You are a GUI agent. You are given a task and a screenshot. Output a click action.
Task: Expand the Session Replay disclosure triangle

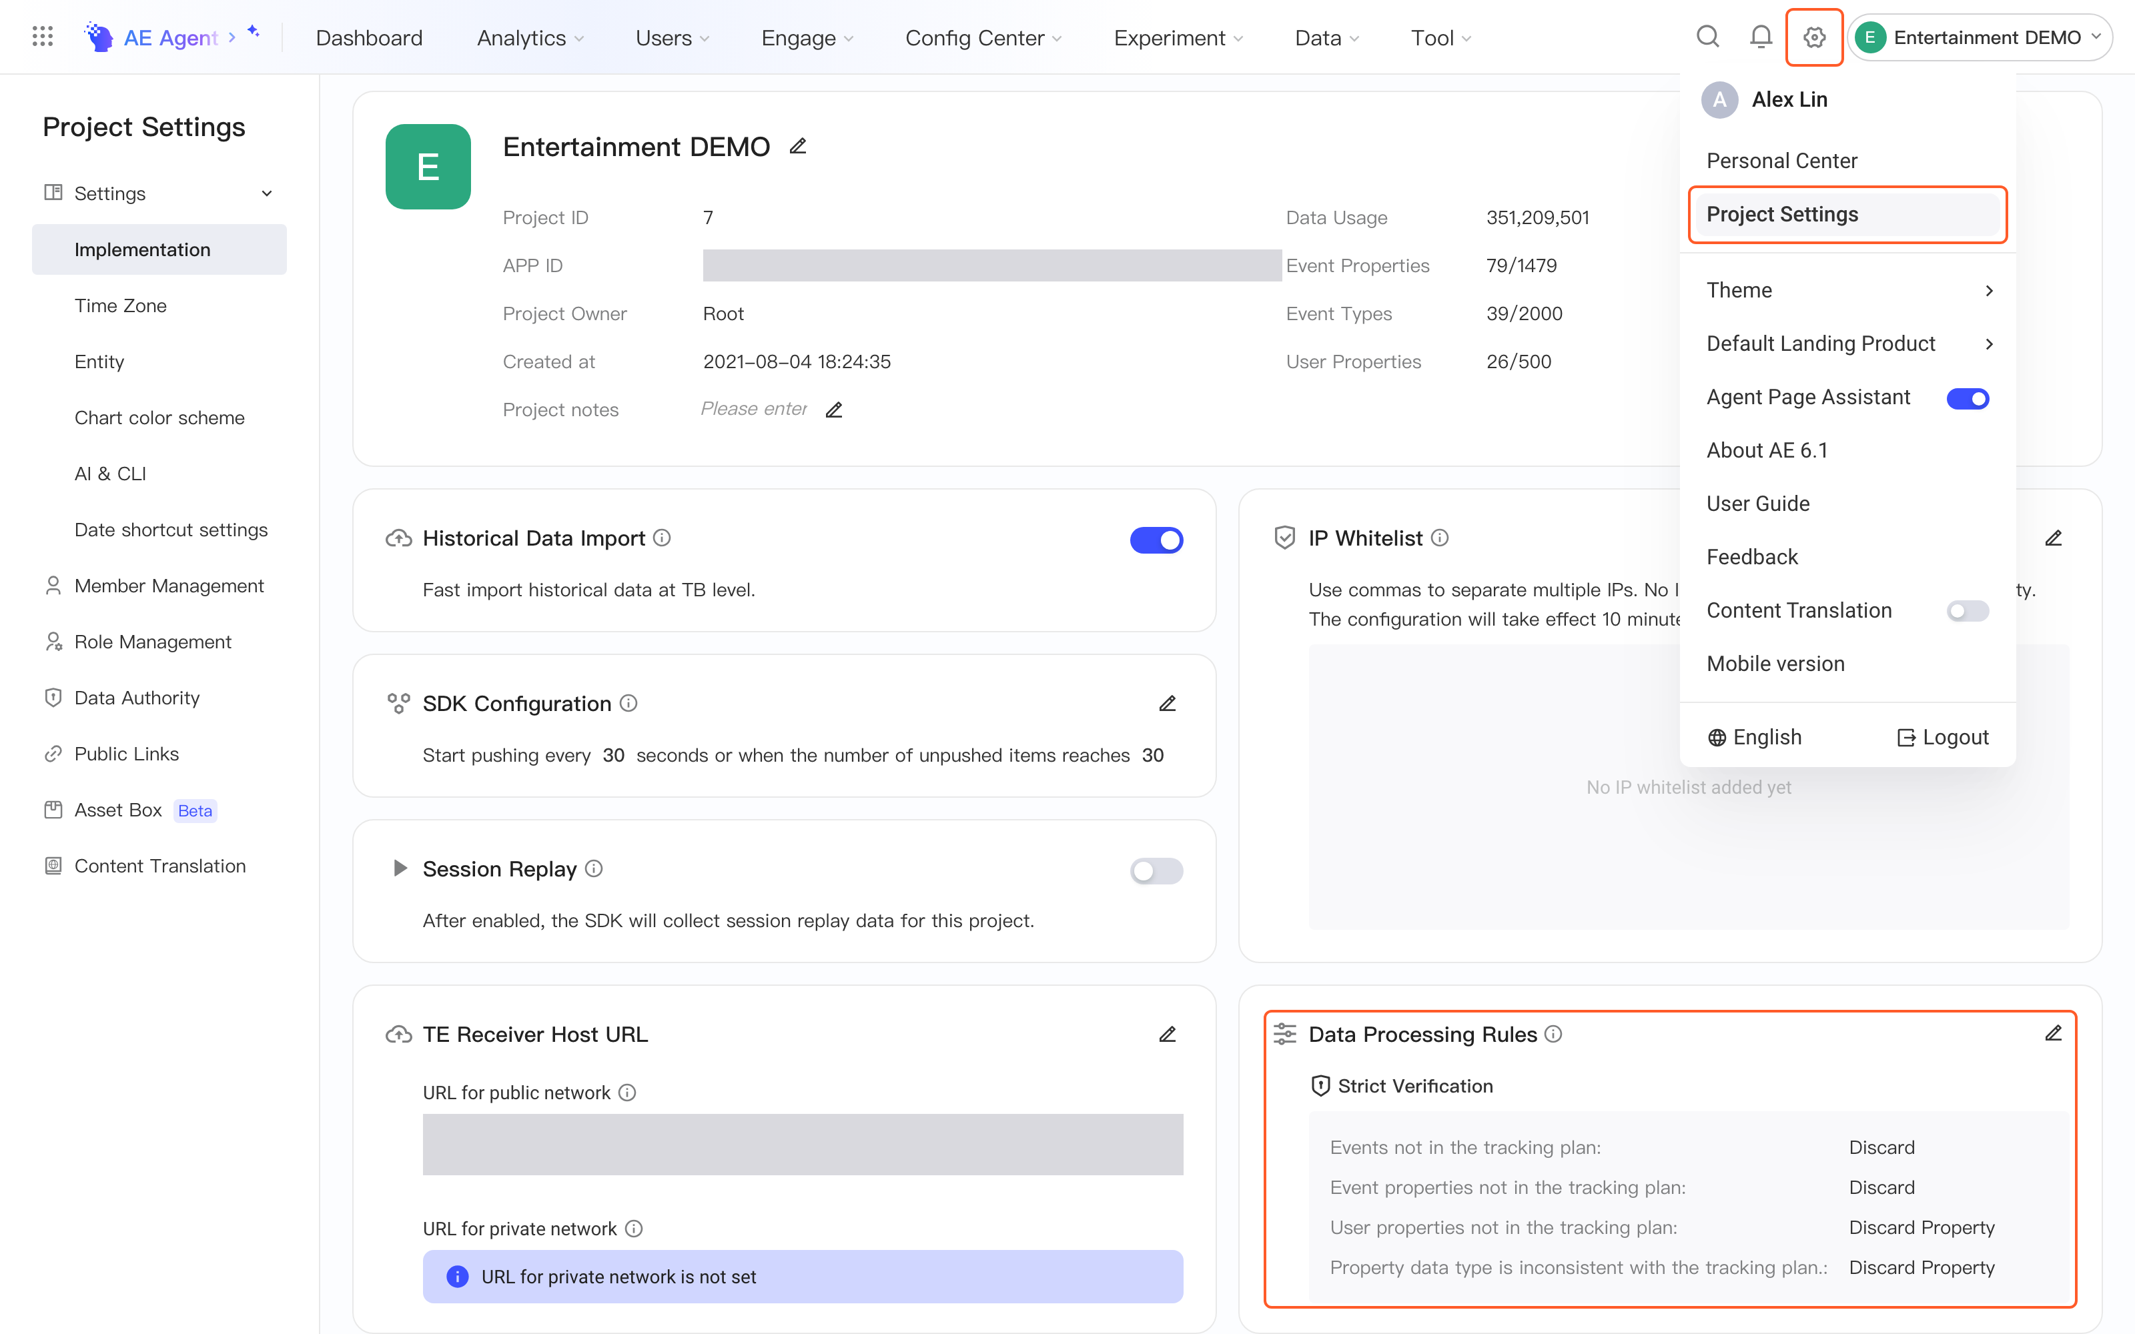(x=400, y=869)
